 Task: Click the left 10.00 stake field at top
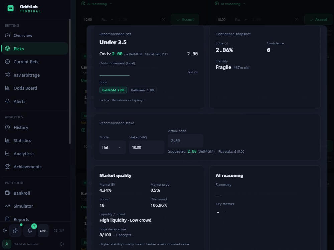[x=88, y=20]
